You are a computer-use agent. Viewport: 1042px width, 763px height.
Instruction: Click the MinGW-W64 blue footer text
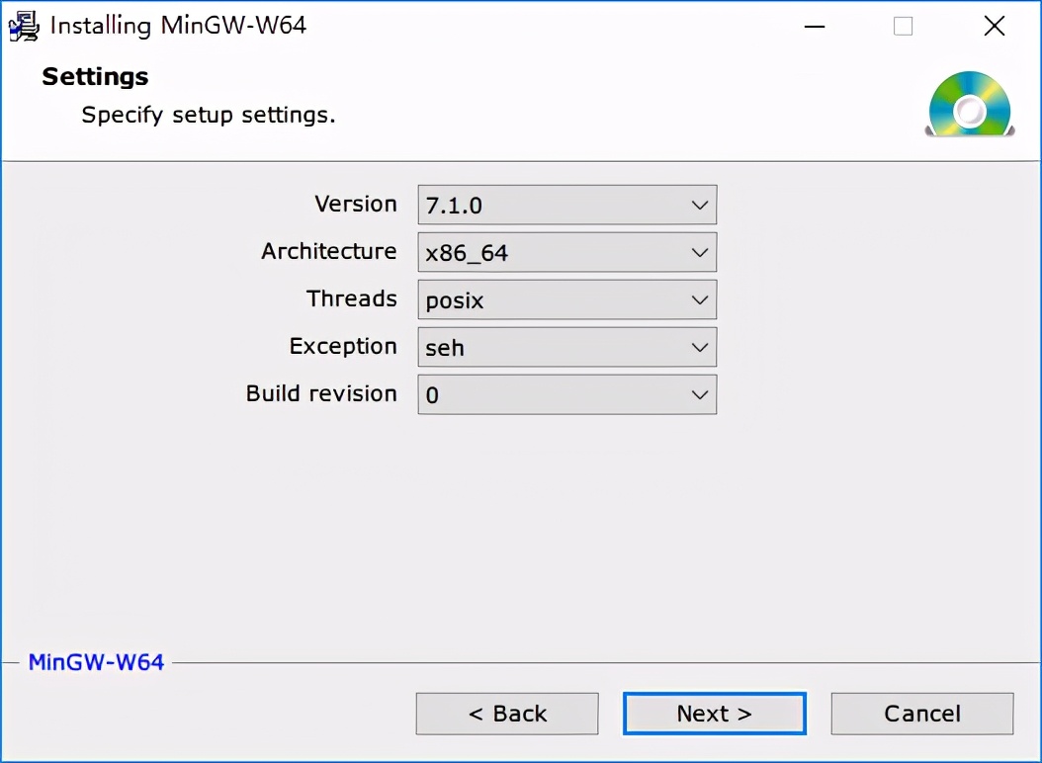coord(96,662)
